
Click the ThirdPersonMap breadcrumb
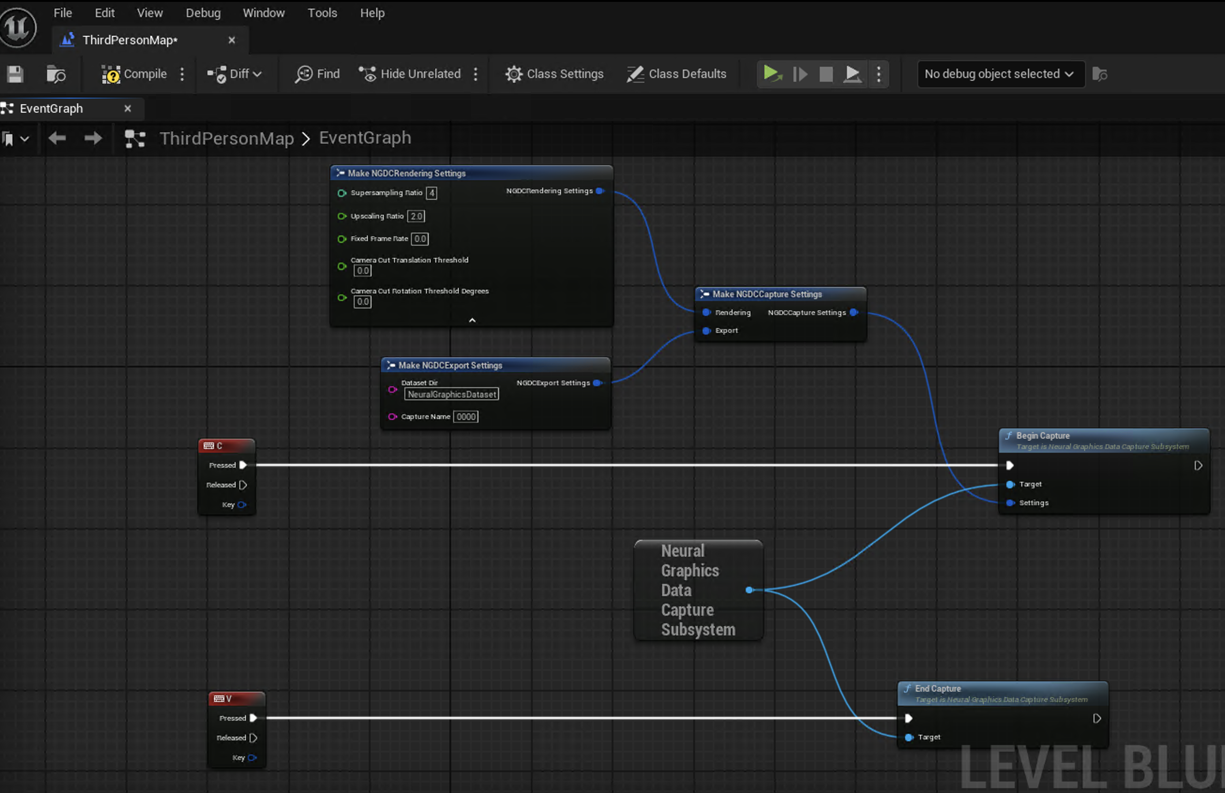227,138
